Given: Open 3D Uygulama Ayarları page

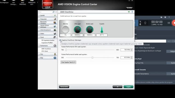Looking at the screenshot, I should tap(48, 40).
